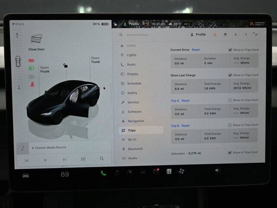Open the car controls icon in bottom bar
The height and width of the screenshot is (208, 277).
tap(26, 175)
